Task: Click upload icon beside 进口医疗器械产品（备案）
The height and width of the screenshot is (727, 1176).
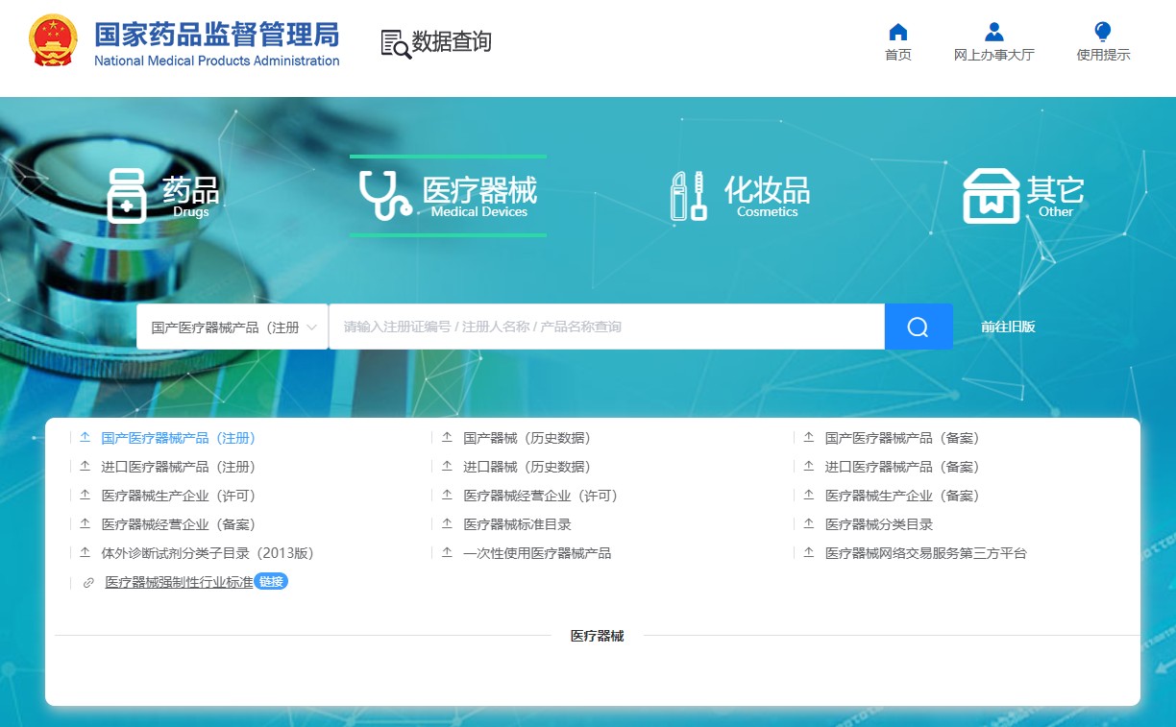Action: point(809,467)
